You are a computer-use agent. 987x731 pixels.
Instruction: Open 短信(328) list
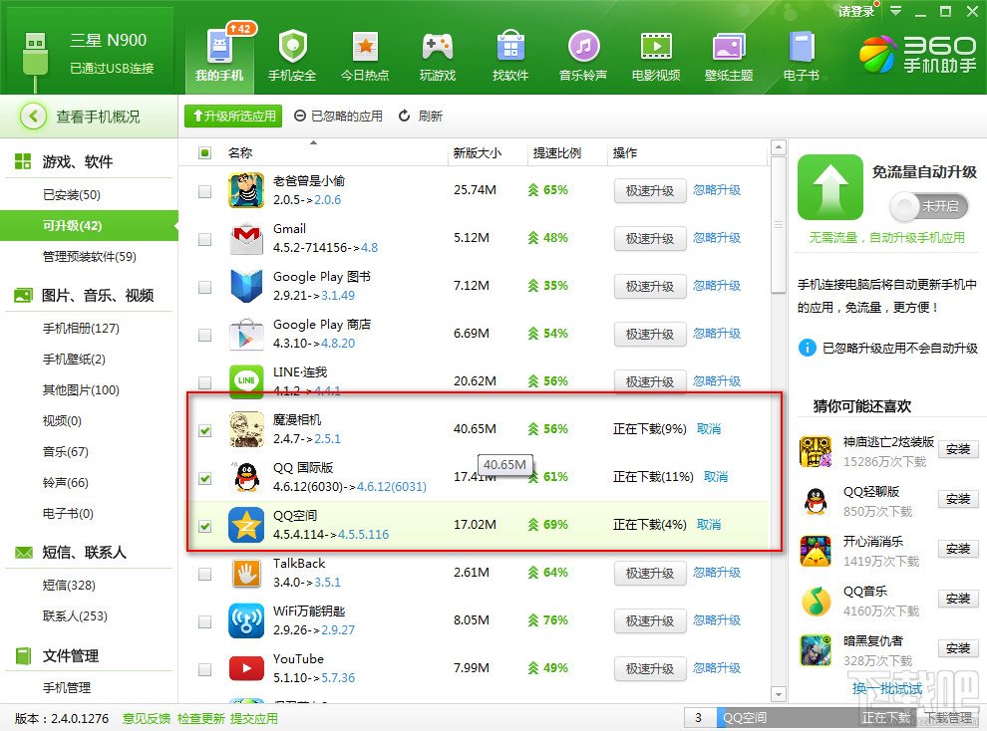pos(69,586)
